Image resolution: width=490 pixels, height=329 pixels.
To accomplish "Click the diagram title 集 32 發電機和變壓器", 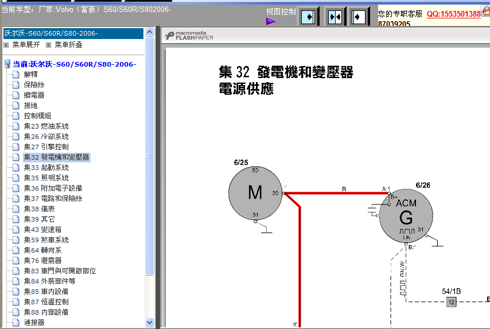I will click(x=286, y=72).
